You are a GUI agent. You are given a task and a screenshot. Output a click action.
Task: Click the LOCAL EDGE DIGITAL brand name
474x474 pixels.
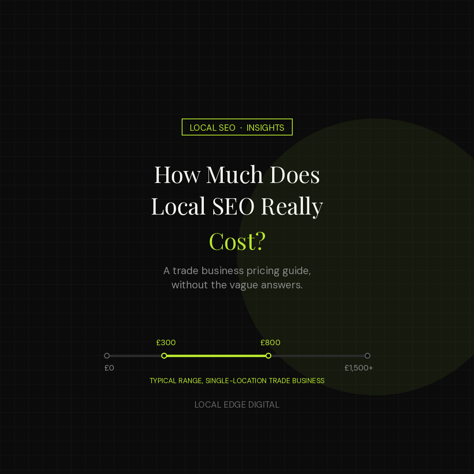point(237,404)
